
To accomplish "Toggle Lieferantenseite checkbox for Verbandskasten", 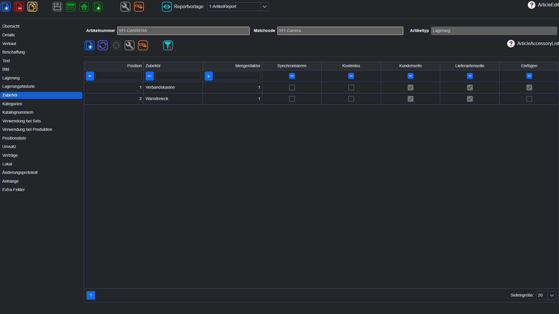I will point(470,88).
